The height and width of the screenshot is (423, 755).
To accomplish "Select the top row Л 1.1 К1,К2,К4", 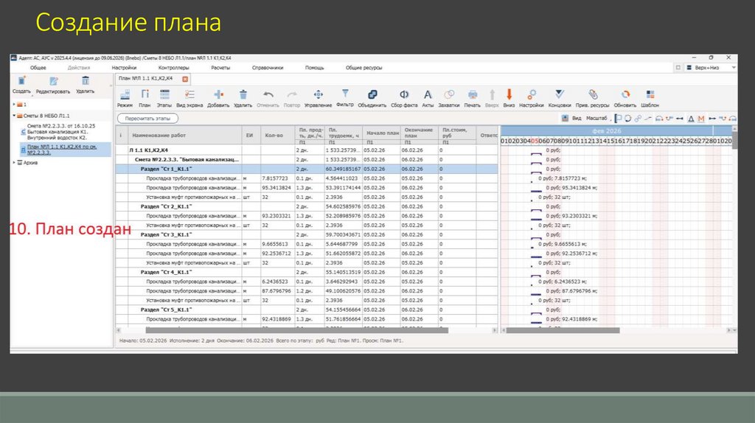I will click(x=307, y=150).
